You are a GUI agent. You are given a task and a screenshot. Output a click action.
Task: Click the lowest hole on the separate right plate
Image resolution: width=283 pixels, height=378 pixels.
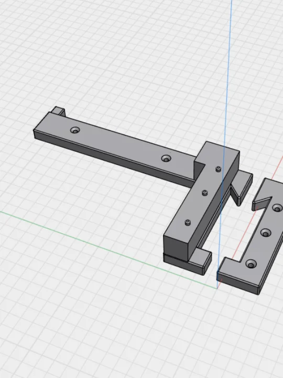tap(251, 264)
